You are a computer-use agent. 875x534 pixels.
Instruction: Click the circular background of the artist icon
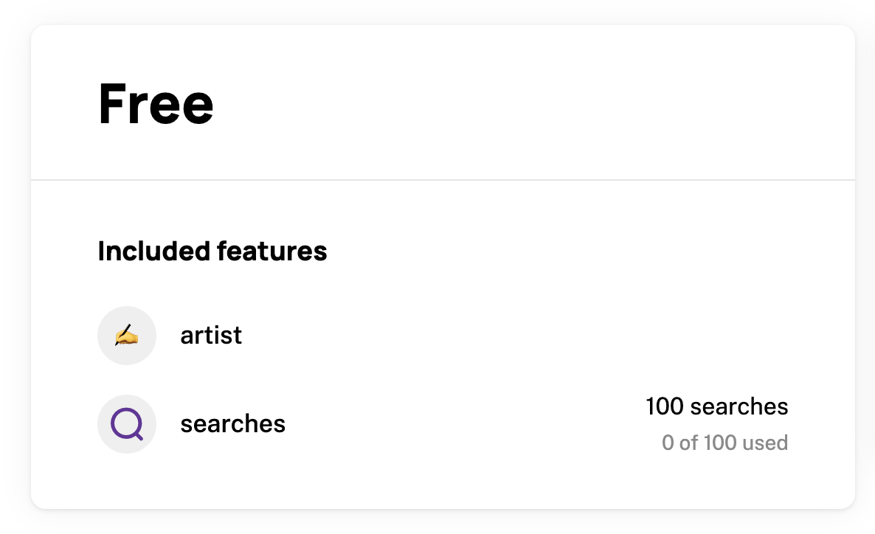pos(127,335)
